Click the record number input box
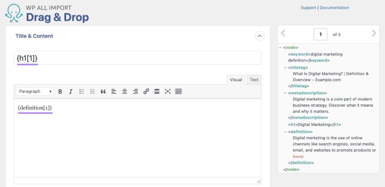 [320, 34]
